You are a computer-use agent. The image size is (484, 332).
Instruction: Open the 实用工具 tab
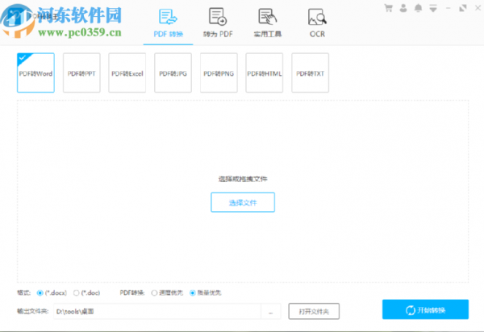pyautogui.click(x=267, y=23)
